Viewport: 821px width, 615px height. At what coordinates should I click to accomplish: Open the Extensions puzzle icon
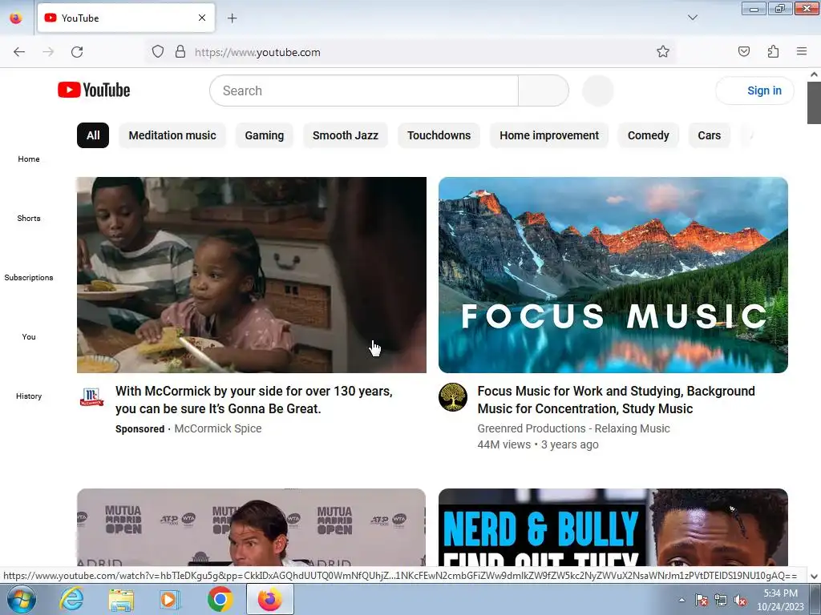(773, 52)
